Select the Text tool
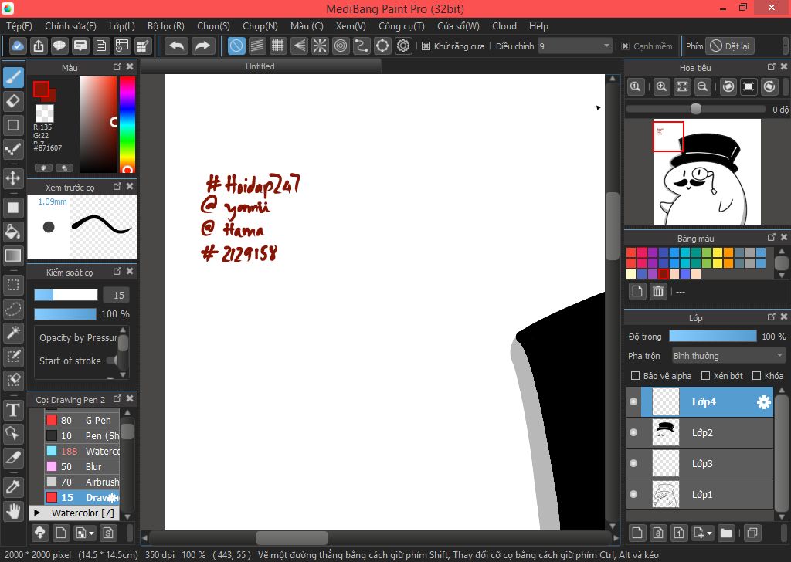Screen dimensions: 791x562 pos(13,409)
